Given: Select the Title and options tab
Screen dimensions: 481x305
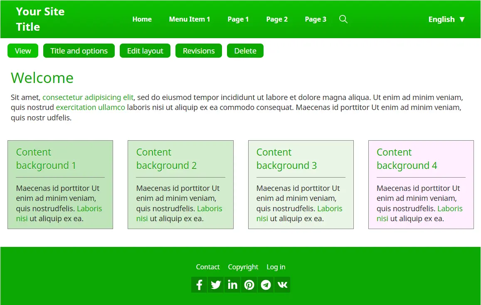Looking at the screenshot, I should tap(79, 51).
